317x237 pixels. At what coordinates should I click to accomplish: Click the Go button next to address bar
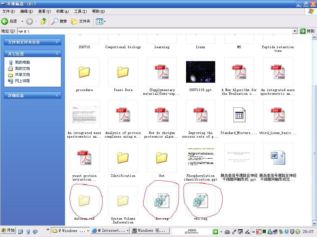307,31
